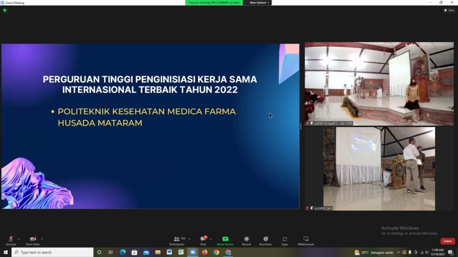
Task: Click the Windows taskbar search box
Action: (x=53, y=253)
